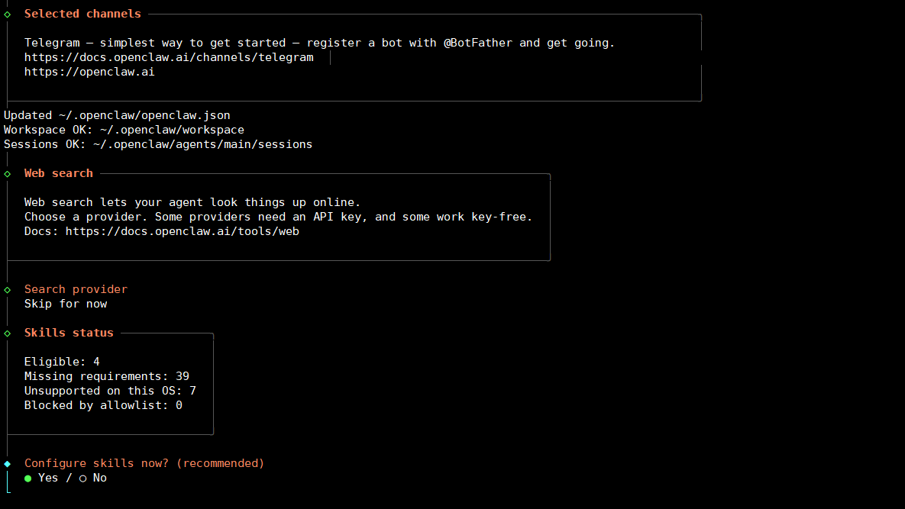The width and height of the screenshot is (905, 509).
Task: Click the Selected channels section diamond icon
Action: [x=7, y=13]
